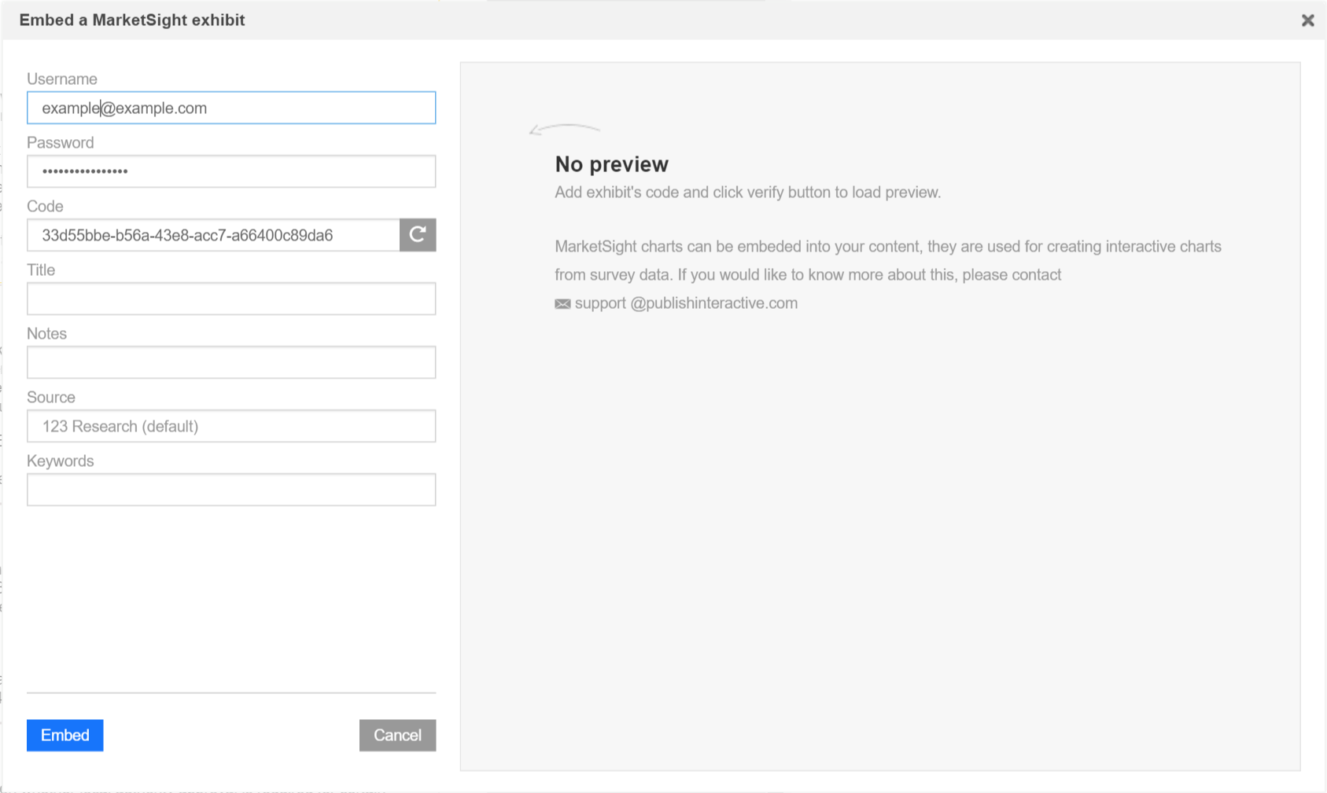
Task: Click the Embed button
Action: 65,736
